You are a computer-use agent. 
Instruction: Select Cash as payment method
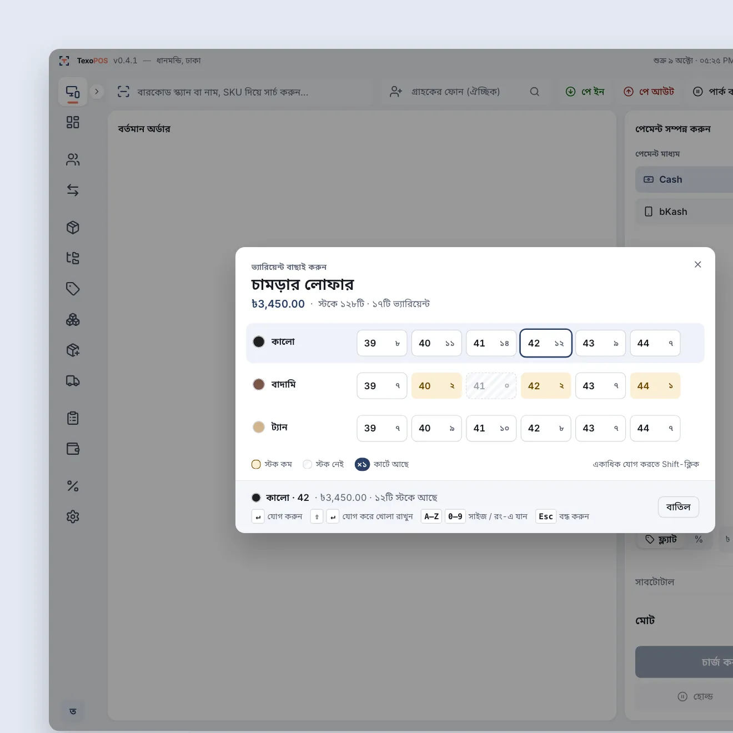(x=684, y=179)
